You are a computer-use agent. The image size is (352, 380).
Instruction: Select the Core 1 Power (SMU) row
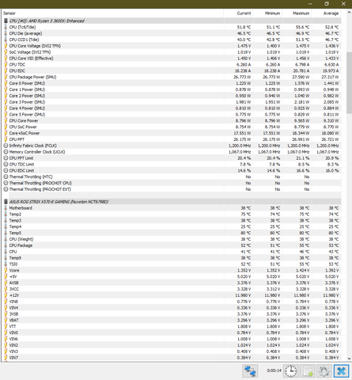(172, 89)
